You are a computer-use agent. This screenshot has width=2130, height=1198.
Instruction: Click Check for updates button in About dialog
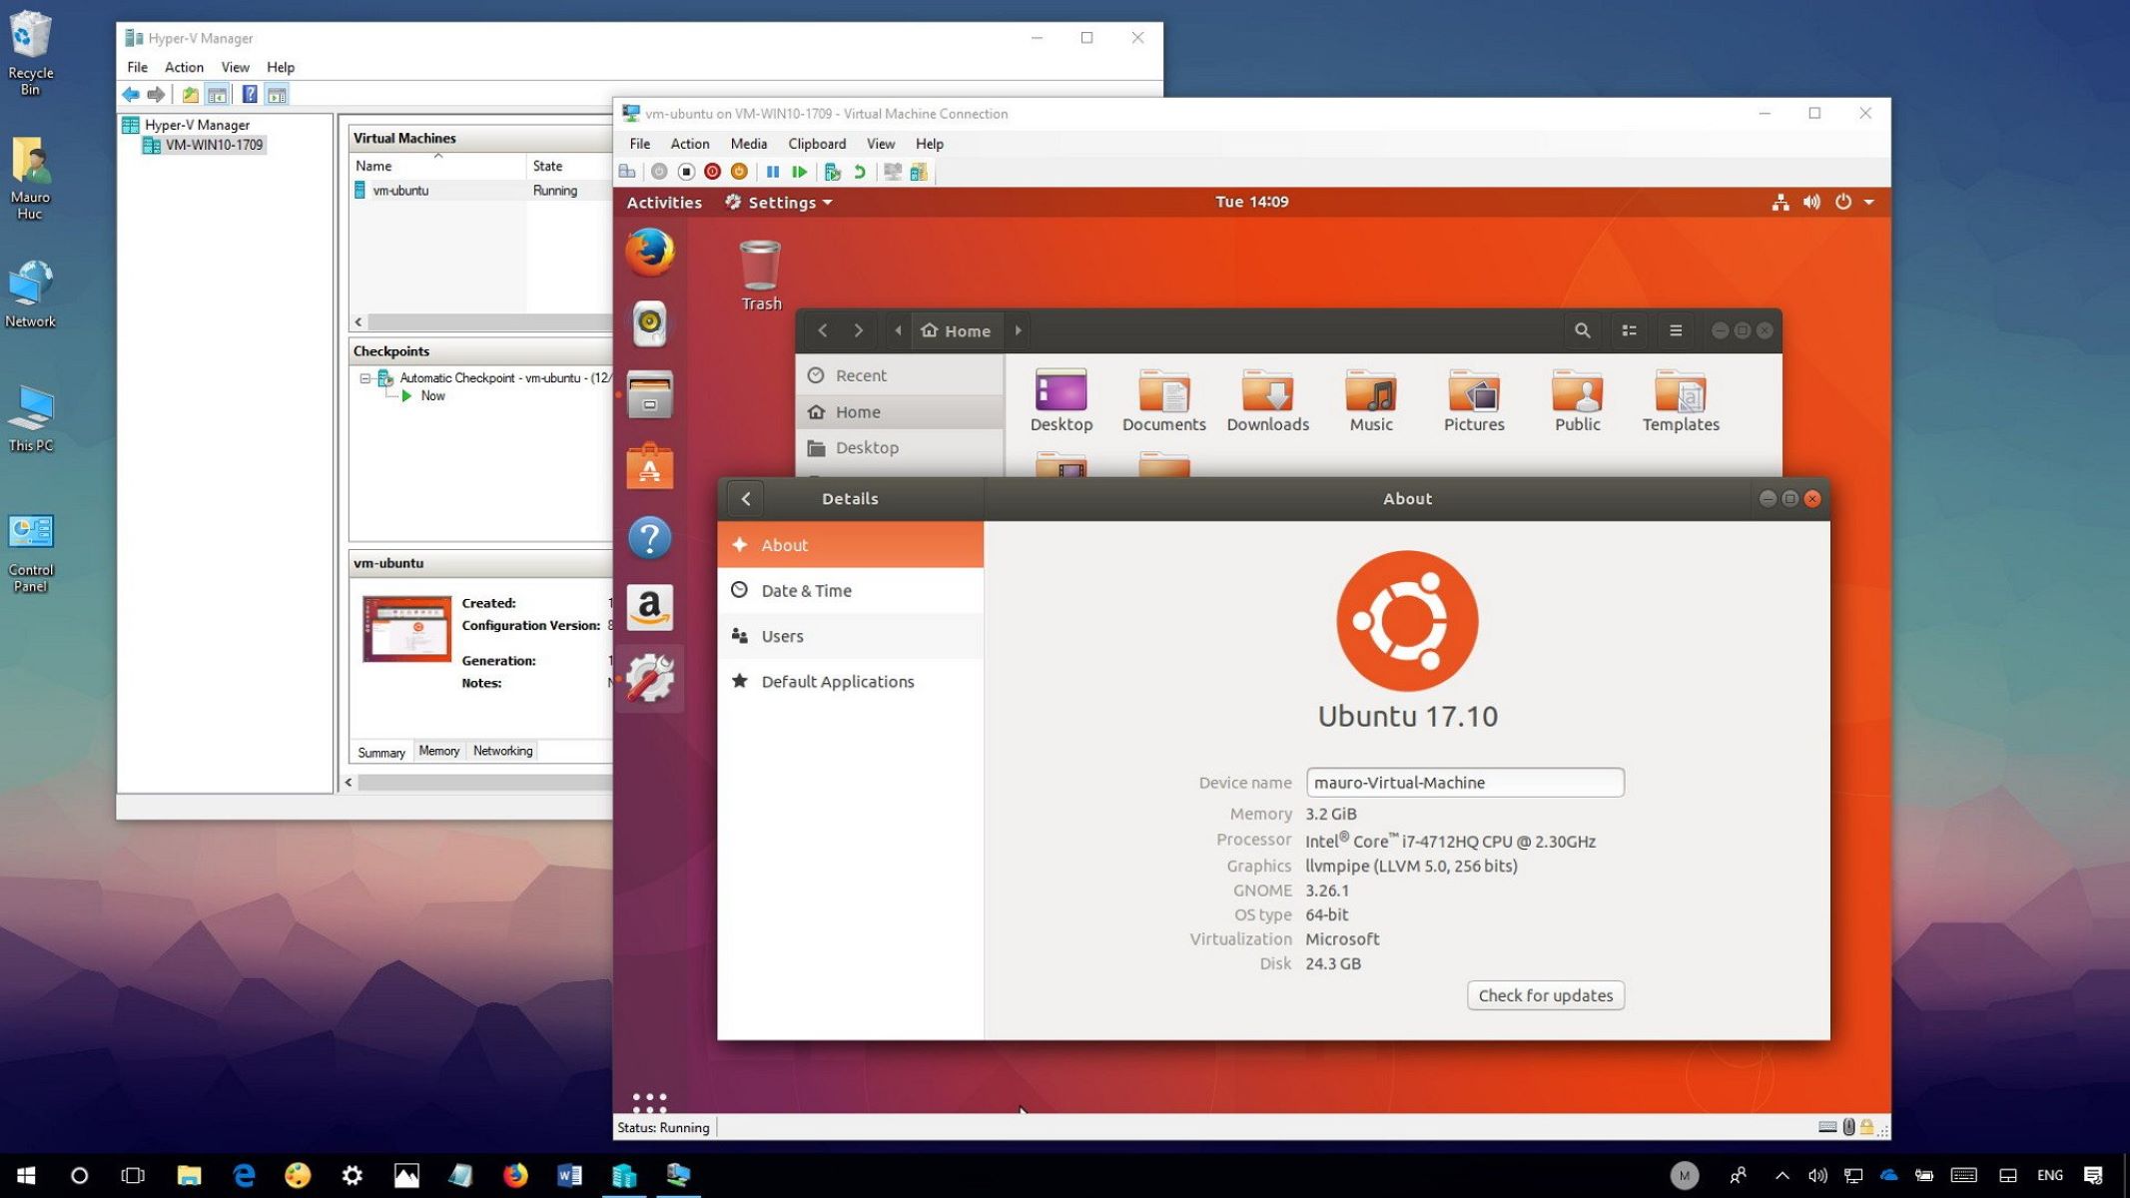(x=1546, y=994)
